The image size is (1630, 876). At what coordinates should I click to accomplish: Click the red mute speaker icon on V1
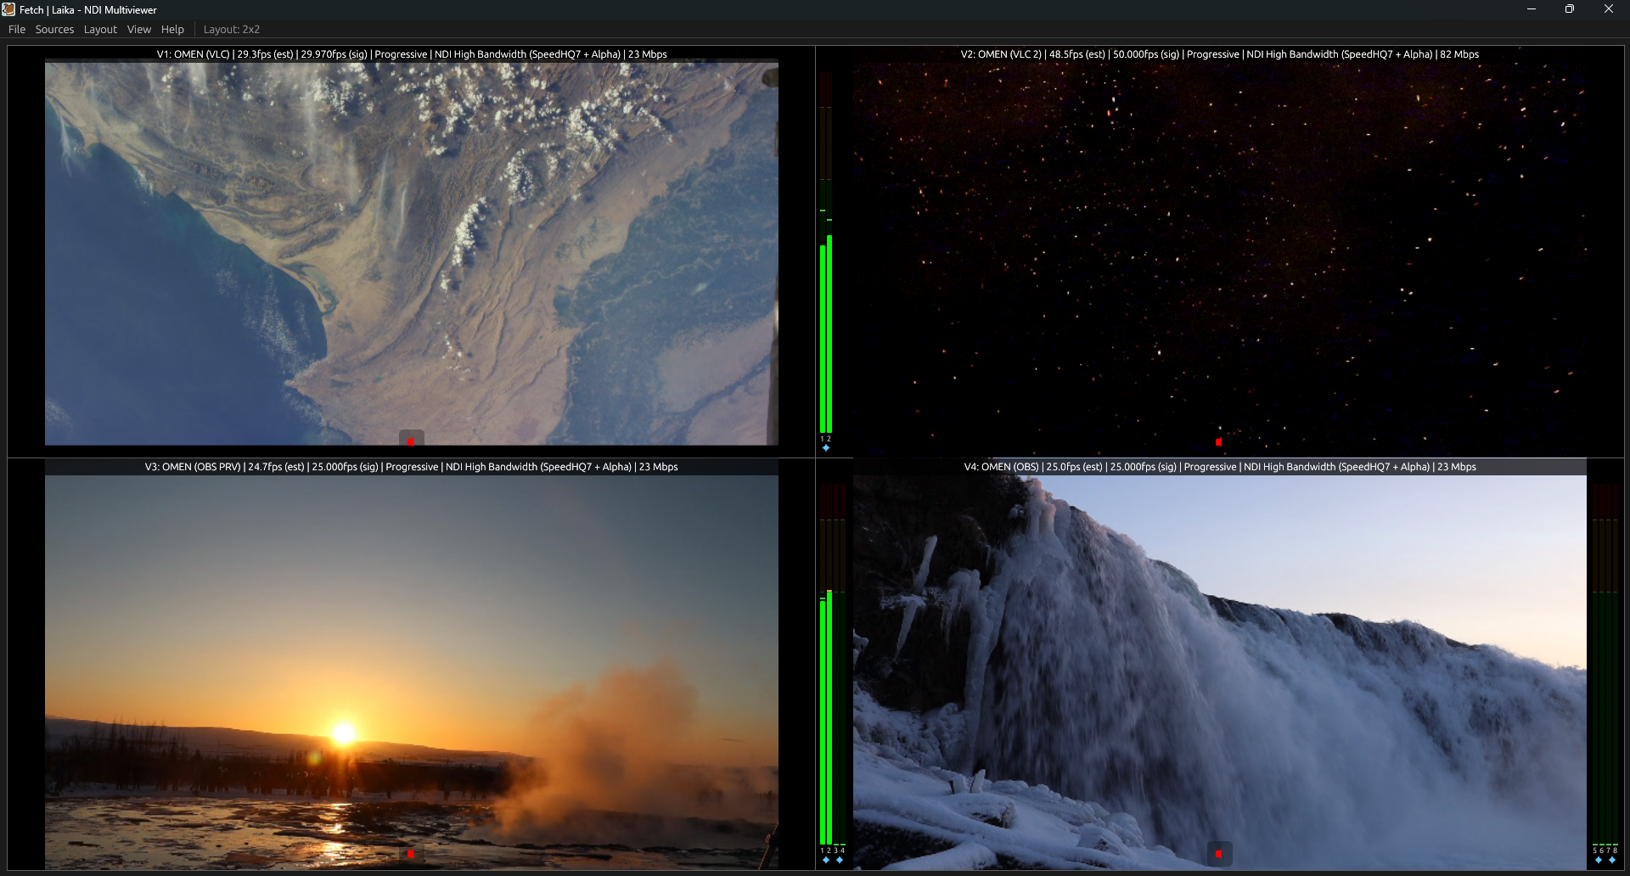coord(412,440)
